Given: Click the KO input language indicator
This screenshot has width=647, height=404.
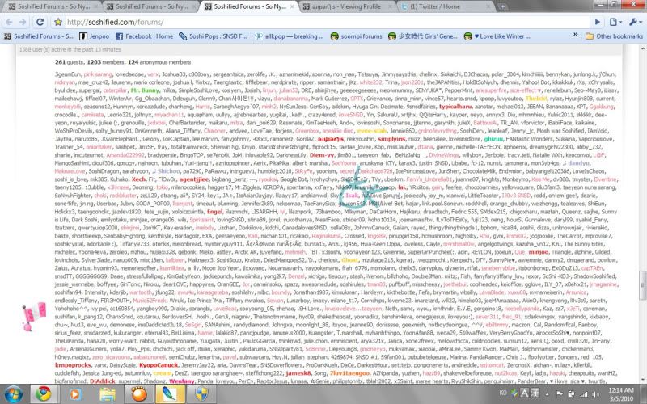Looking at the screenshot, I should pos(503,393).
